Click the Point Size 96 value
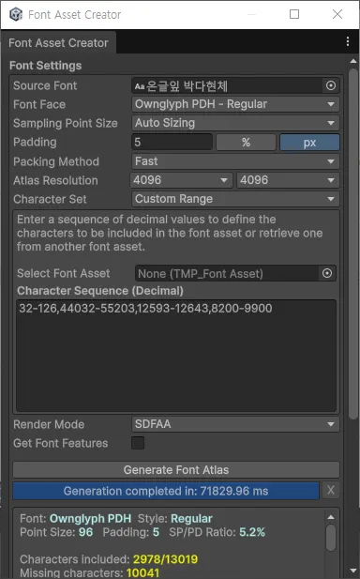This screenshot has width=360, height=579. (x=85, y=532)
